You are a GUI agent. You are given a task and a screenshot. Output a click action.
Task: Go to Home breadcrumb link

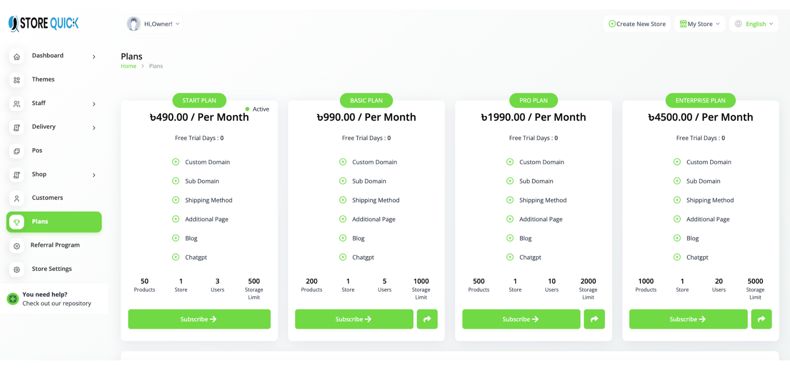(x=128, y=66)
